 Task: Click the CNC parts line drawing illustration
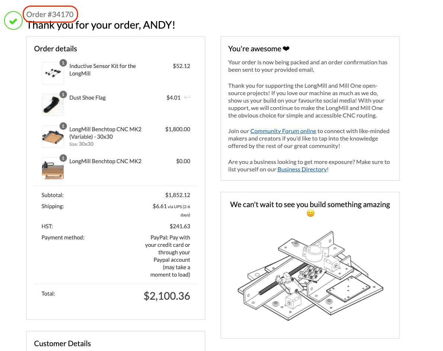pos(310,276)
